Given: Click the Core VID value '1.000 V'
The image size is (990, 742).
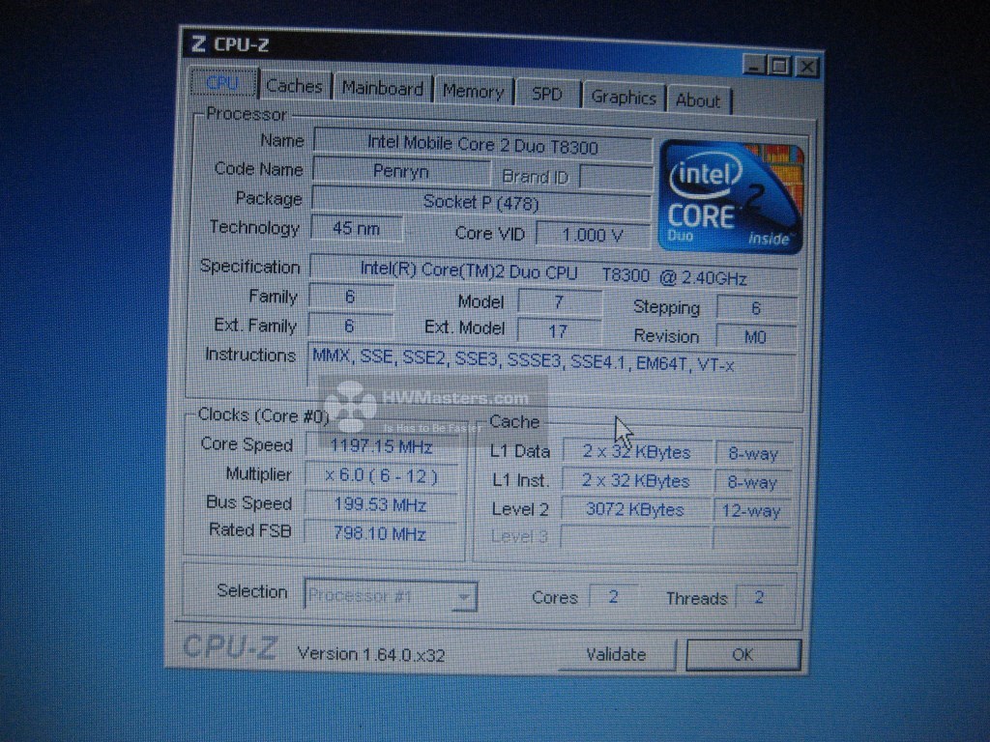Looking at the screenshot, I should coord(593,235).
